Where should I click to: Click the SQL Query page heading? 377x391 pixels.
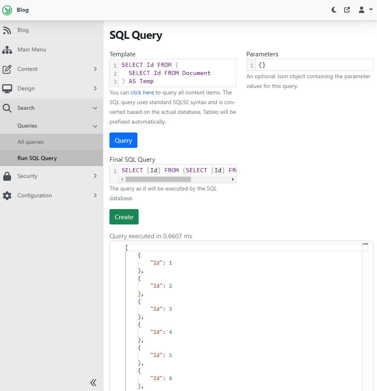click(x=136, y=35)
